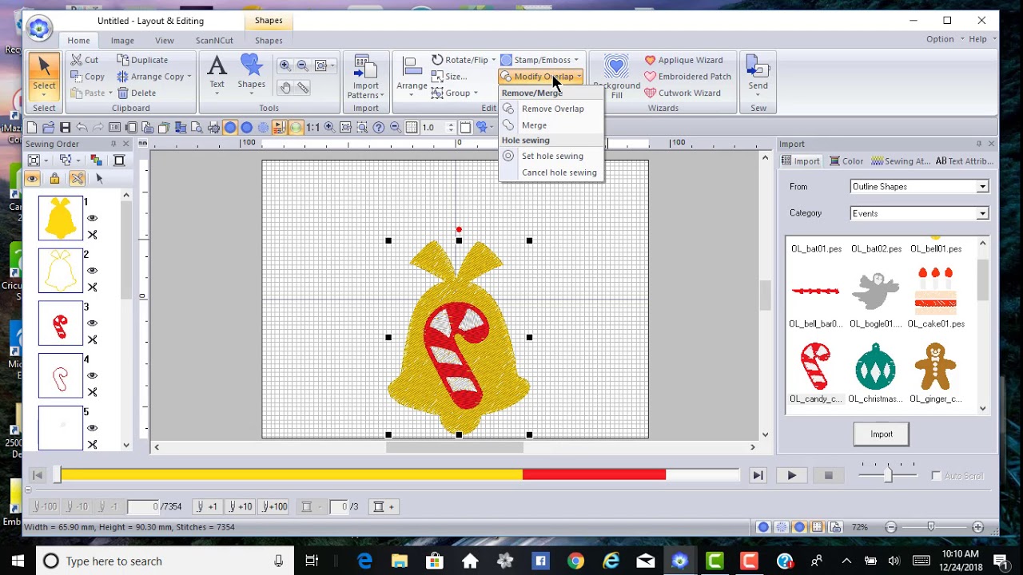
Task: Click the zoom in magnifier in Tools
Action: [x=285, y=65]
